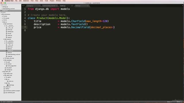The width and height of the screenshot is (184, 103).
Task: Expand the contact folder
Action: coord(5,64)
